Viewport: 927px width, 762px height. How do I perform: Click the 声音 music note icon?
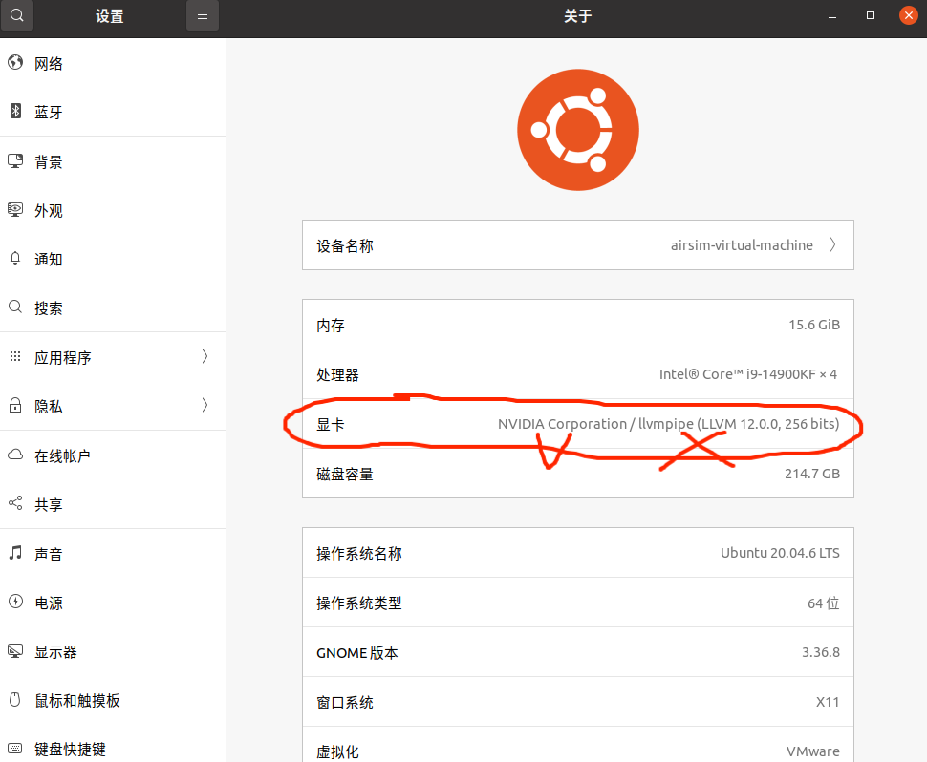click(x=15, y=553)
